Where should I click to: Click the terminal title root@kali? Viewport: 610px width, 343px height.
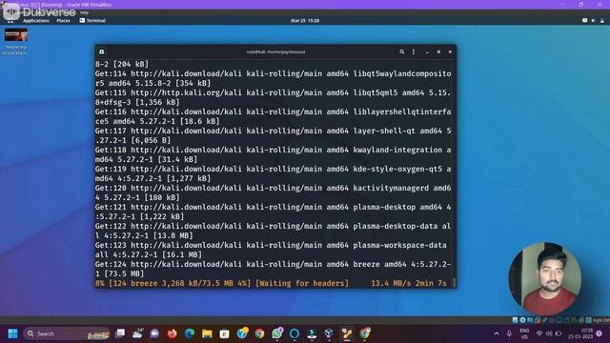[x=275, y=51]
